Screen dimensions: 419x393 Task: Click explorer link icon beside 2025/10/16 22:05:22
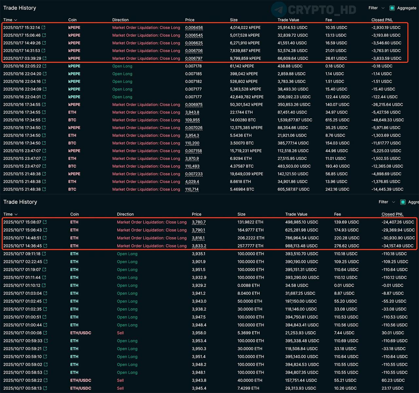[45, 66]
